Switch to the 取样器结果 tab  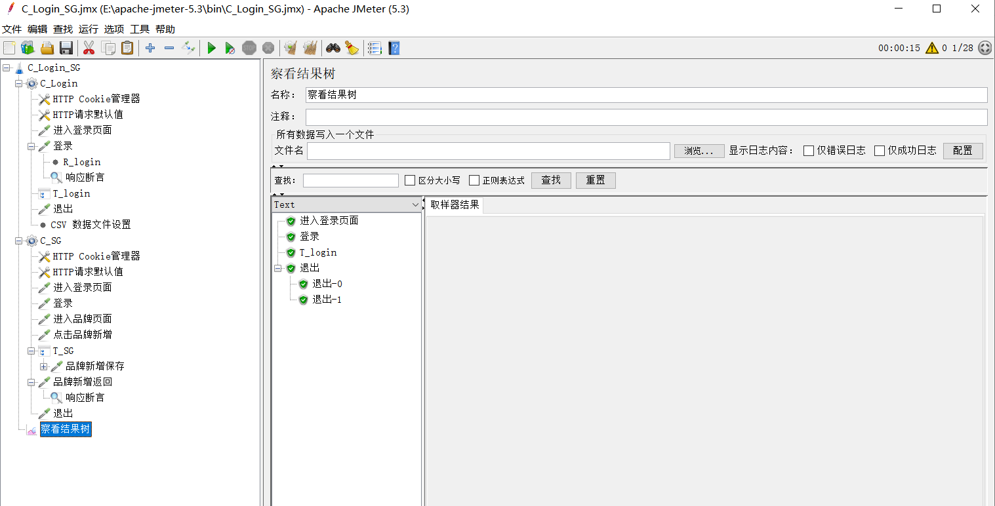point(456,205)
